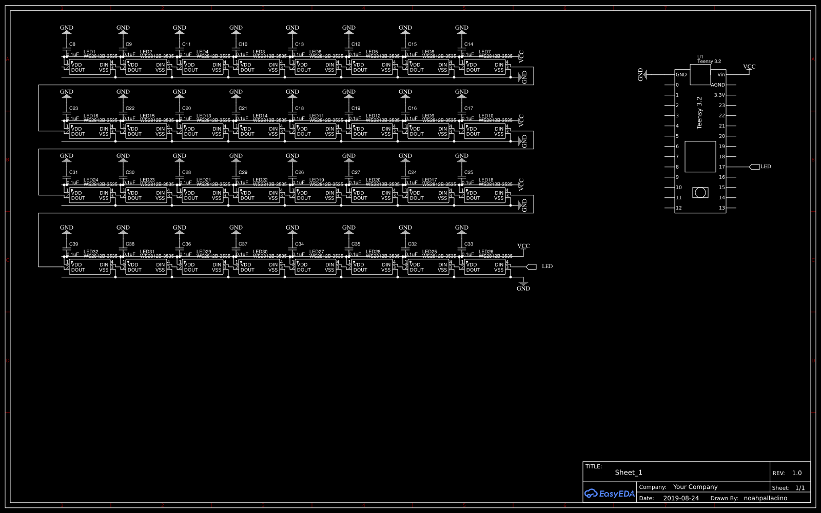Click the Vin pin of the Teensy
This screenshot has width=821, height=513.
click(721, 74)
